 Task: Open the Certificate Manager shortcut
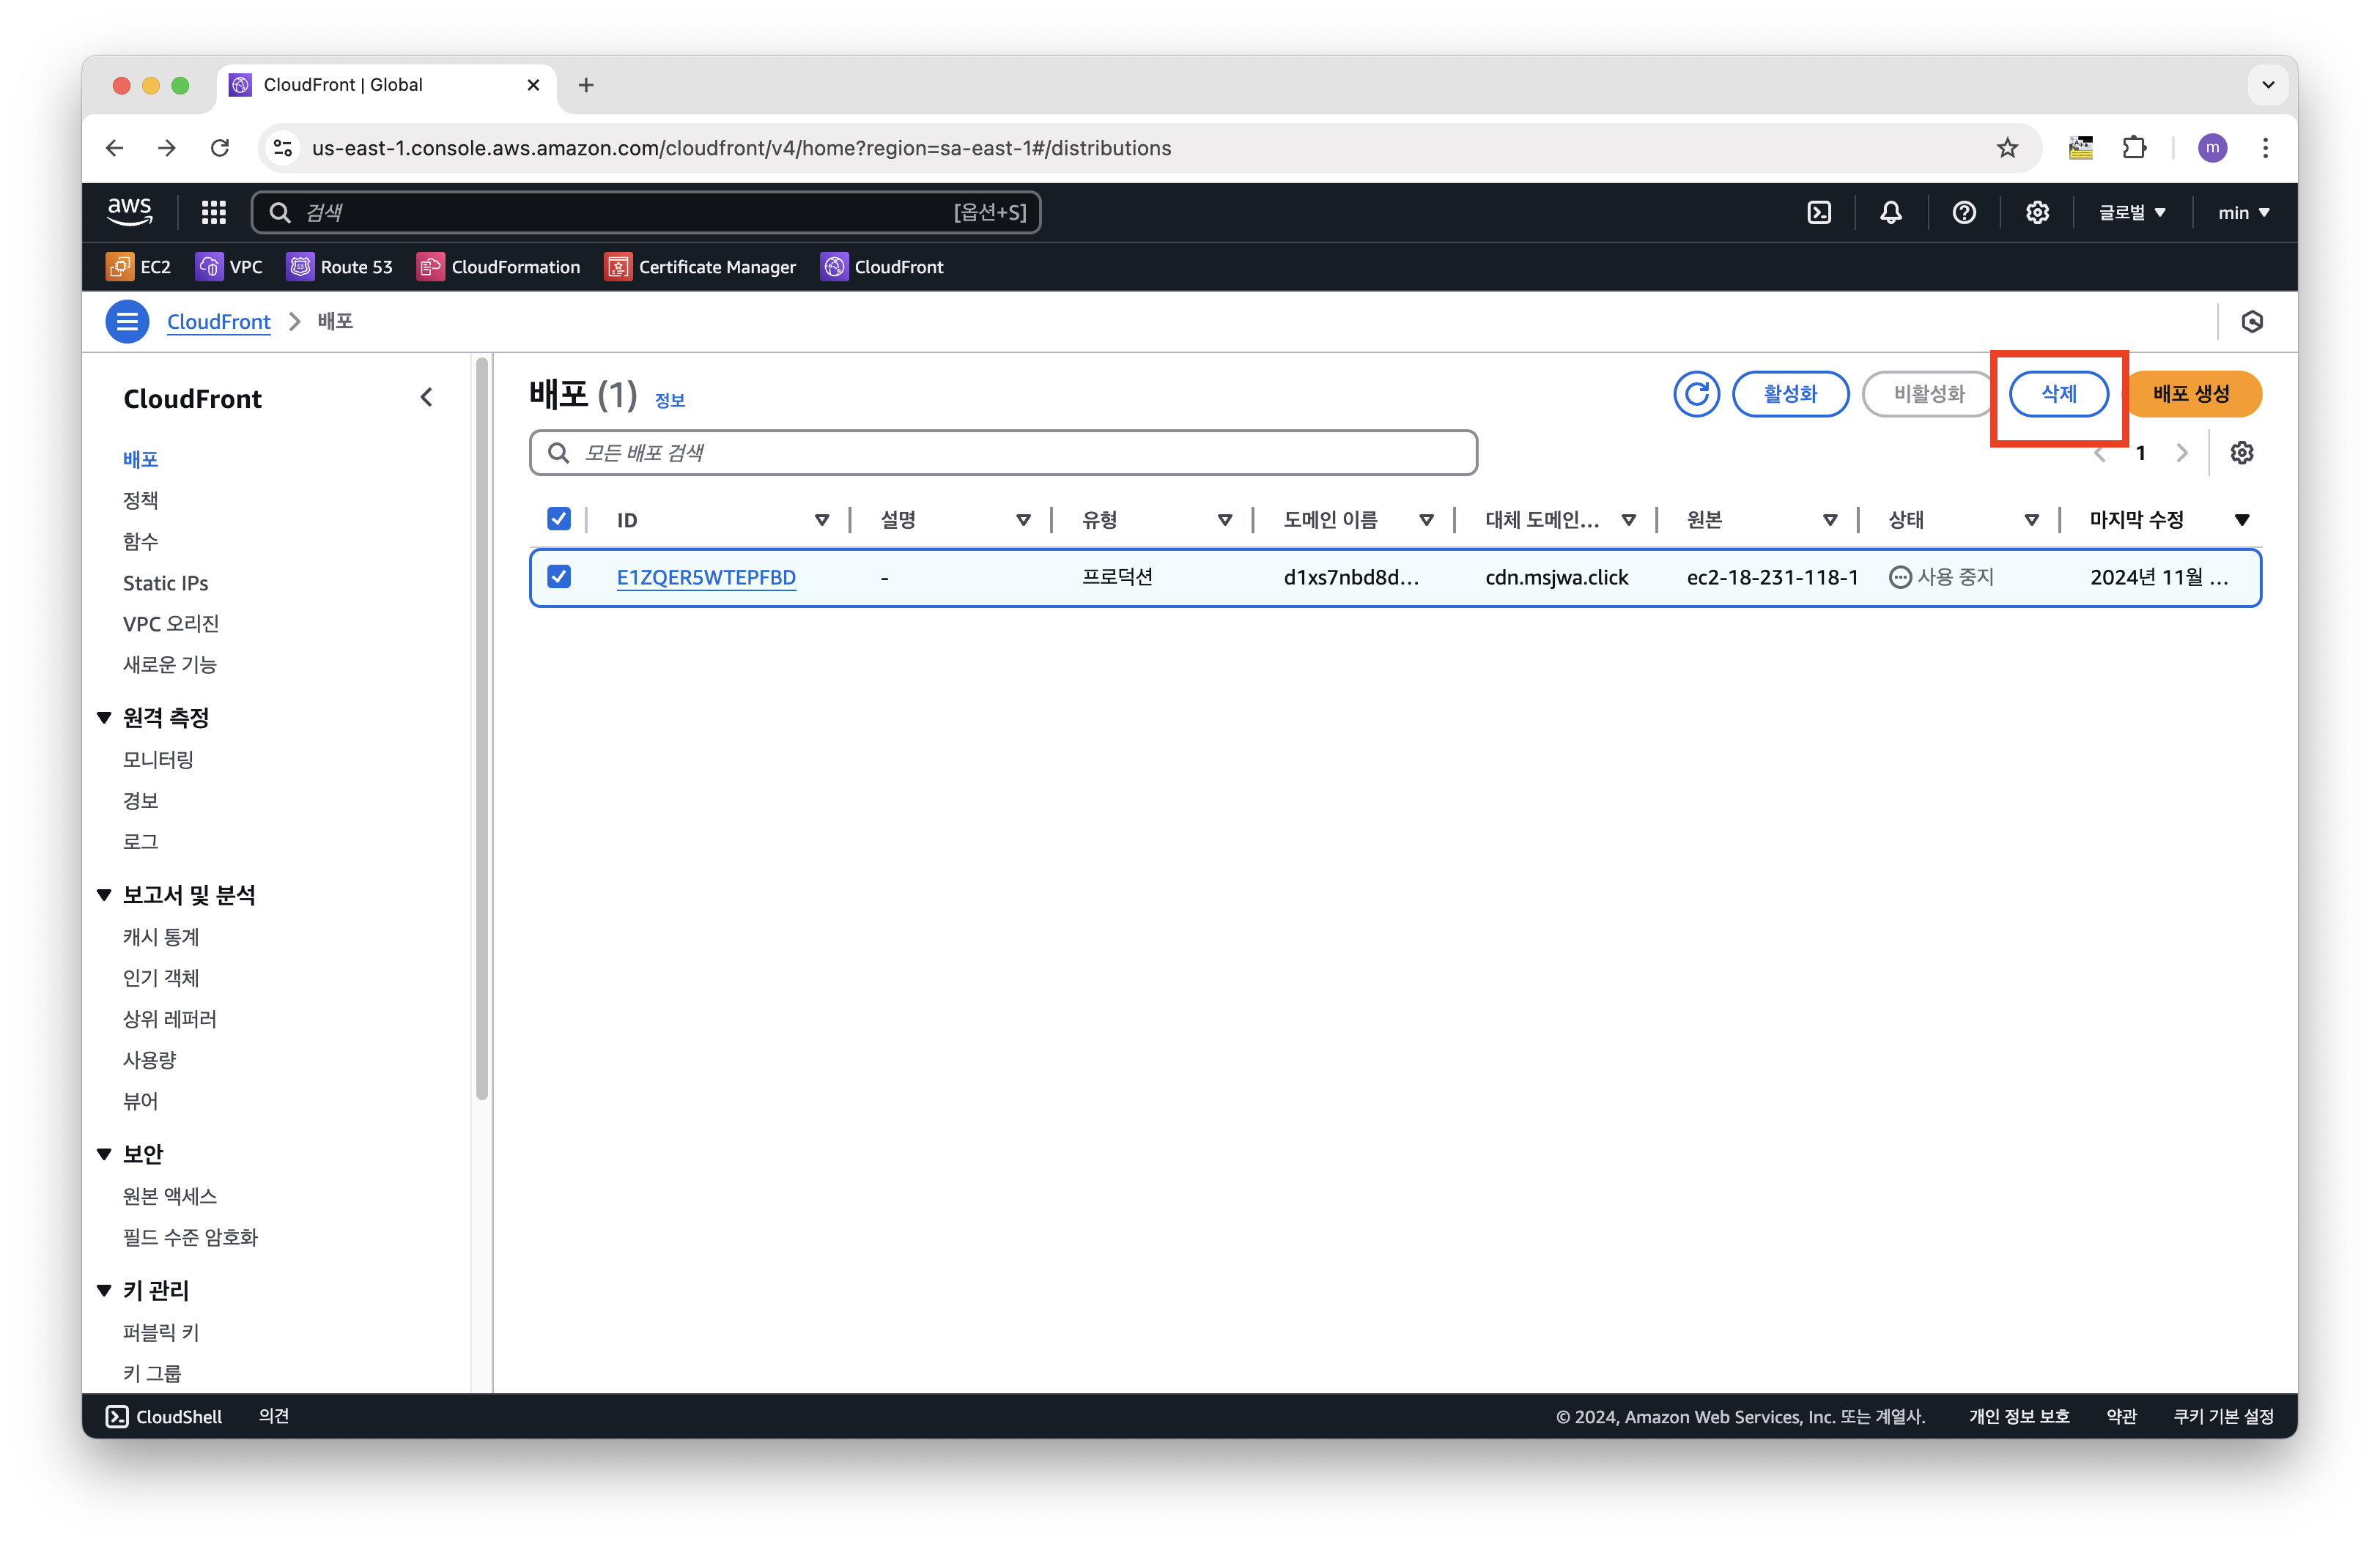[700, 267]
